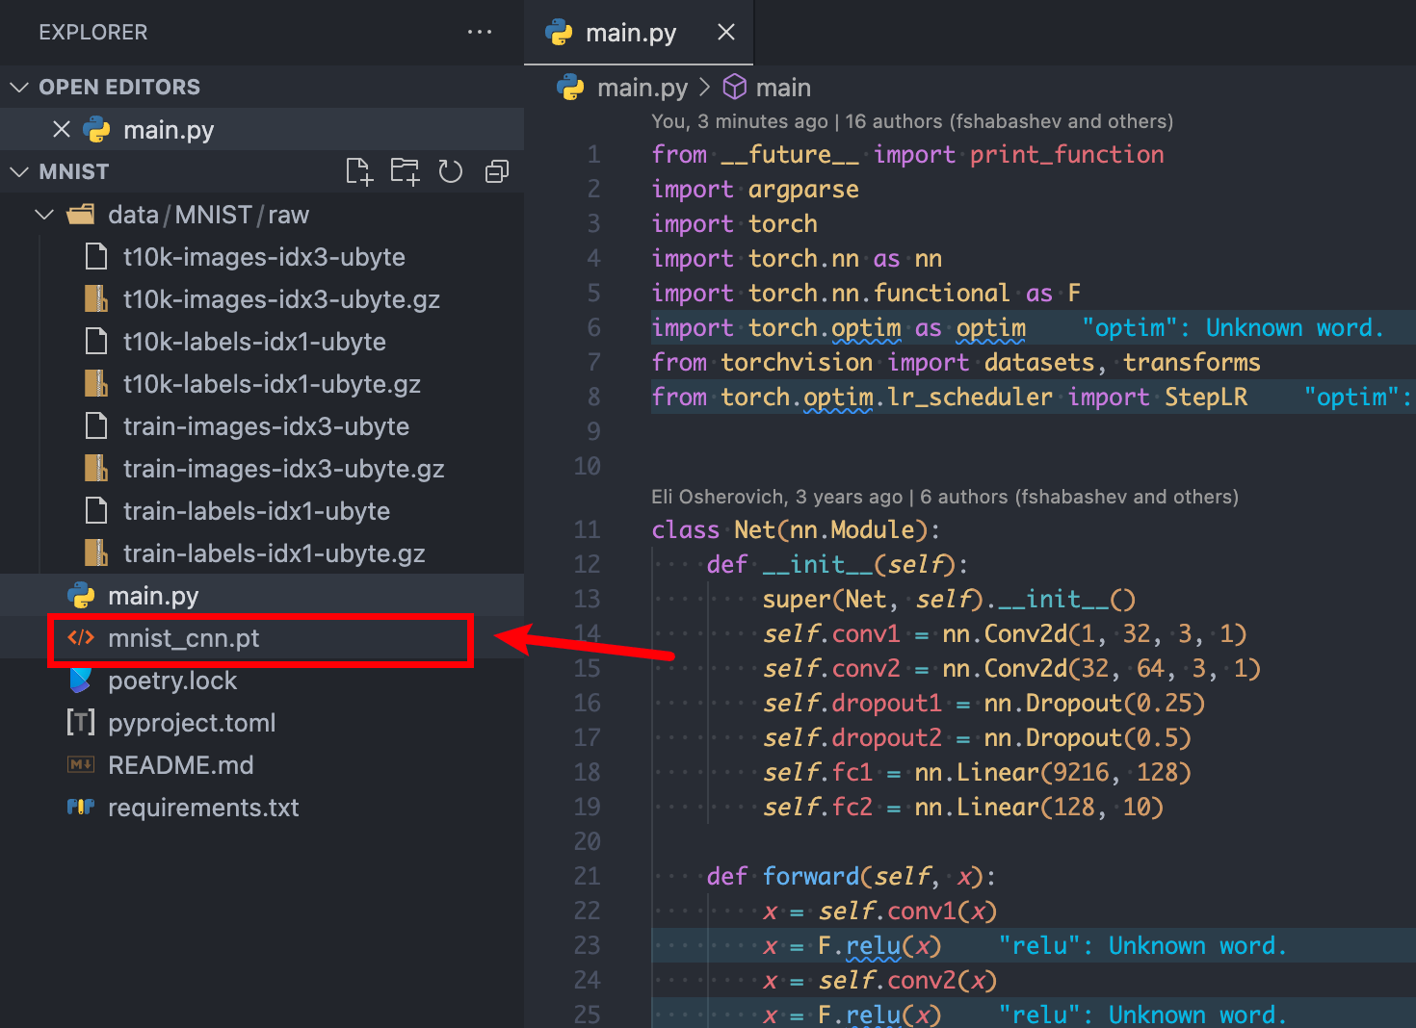Screen dimensions: 1416x1028
Task: Refresh the explorer file tree
Action: tap(451, 171)
